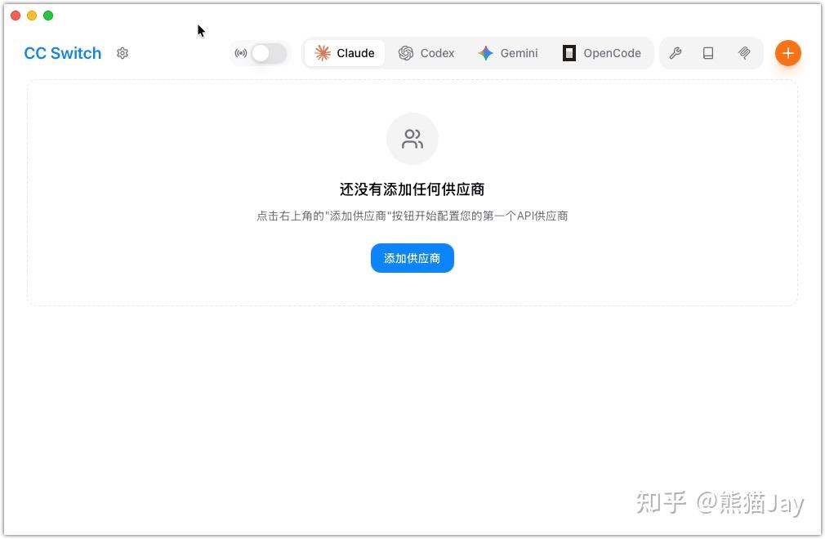
Task: Click the people icon in the empty state
Action: tap(412, 138)
